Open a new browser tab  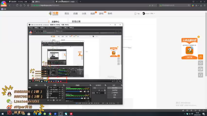click(x=80, y=2)
